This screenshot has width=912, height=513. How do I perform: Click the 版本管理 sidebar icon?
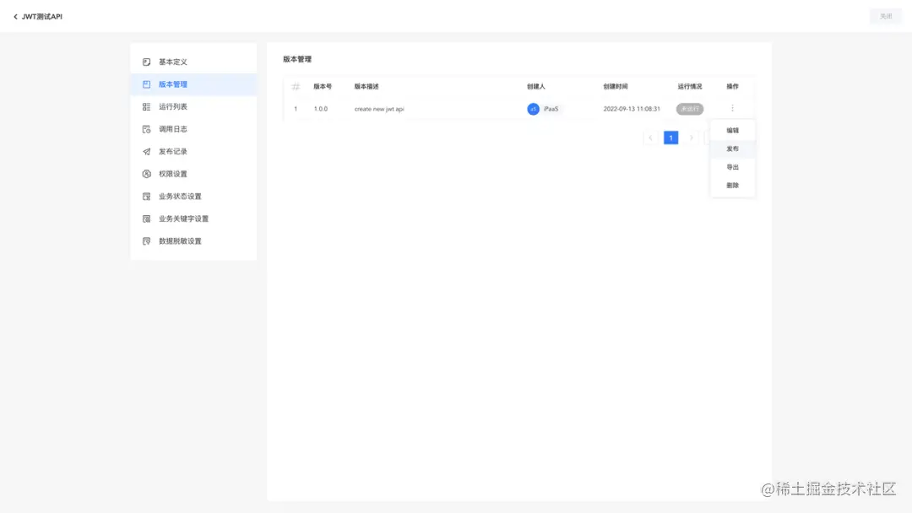click(147, 84)
